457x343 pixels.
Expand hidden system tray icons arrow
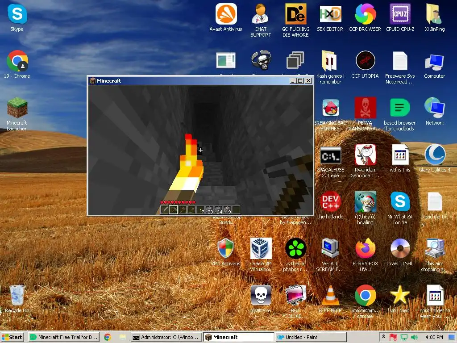coord(383,337)
